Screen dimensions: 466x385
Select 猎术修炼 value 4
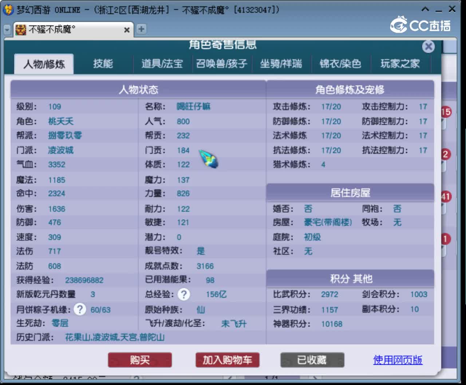click(x=323, y=164)
